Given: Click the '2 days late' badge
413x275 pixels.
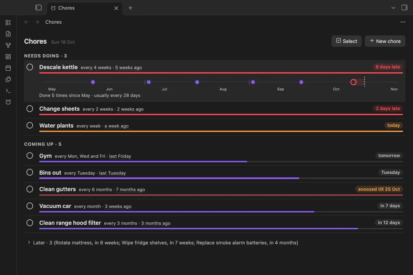Looking at the screenshot, I should point(388,108).
